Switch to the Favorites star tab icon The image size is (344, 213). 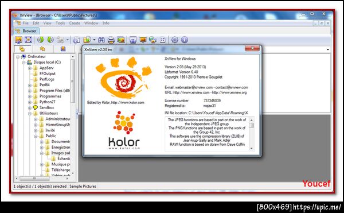(x=42, y=49)
